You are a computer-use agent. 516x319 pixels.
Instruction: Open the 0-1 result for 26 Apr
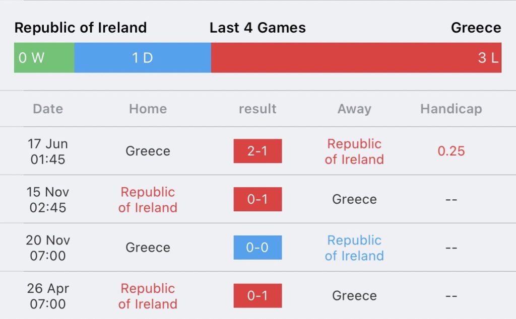coord(257,296)
